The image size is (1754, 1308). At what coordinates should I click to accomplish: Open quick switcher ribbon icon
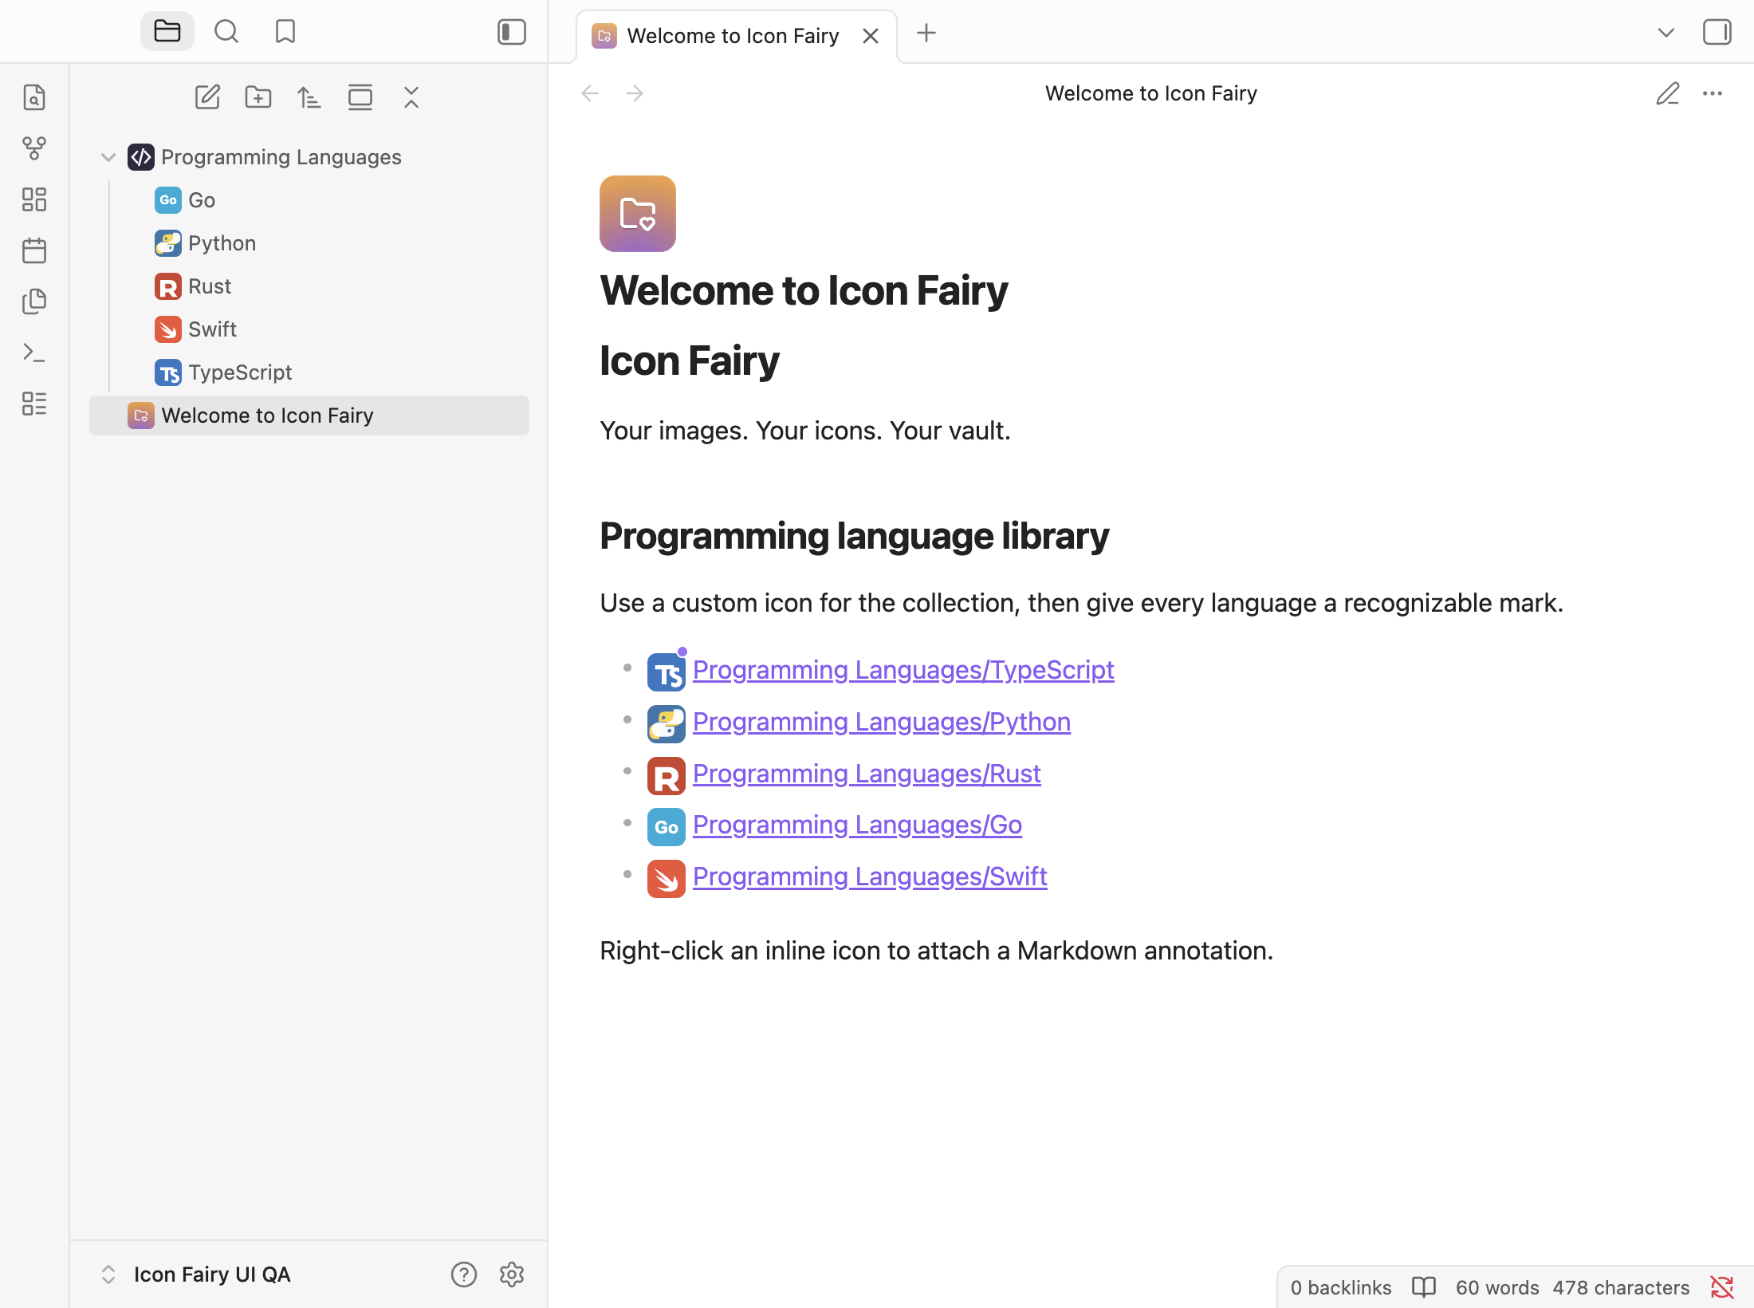tap(34, 97)
